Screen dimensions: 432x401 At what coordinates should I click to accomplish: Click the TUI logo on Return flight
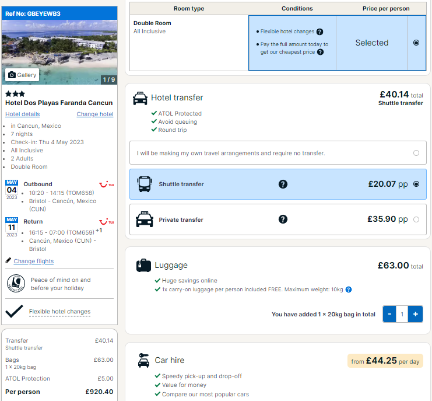(x=106, y=222)
